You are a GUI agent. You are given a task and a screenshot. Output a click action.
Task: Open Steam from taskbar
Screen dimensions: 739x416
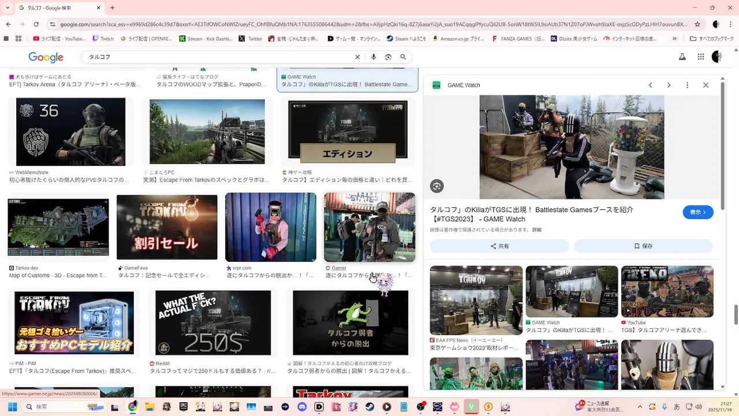point(369,407)
